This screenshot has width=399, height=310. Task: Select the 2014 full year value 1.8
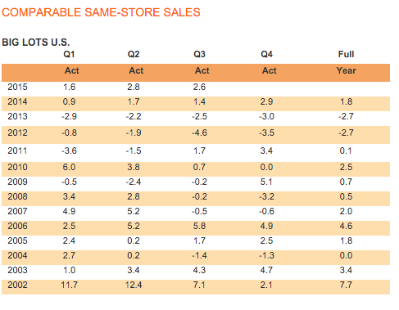[x=346, y=101]
